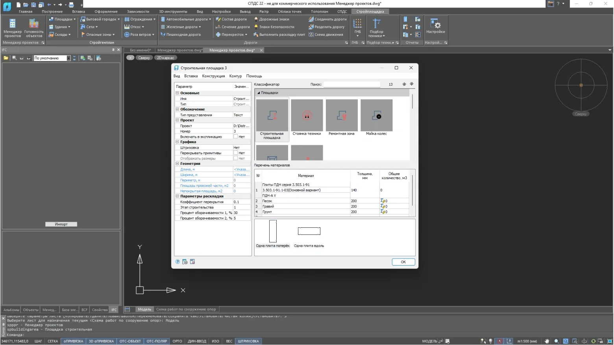Click the Импорт button in IFC panel

coord(61,224)
